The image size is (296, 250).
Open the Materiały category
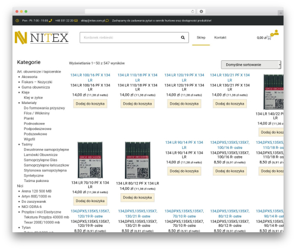(29, 103)
